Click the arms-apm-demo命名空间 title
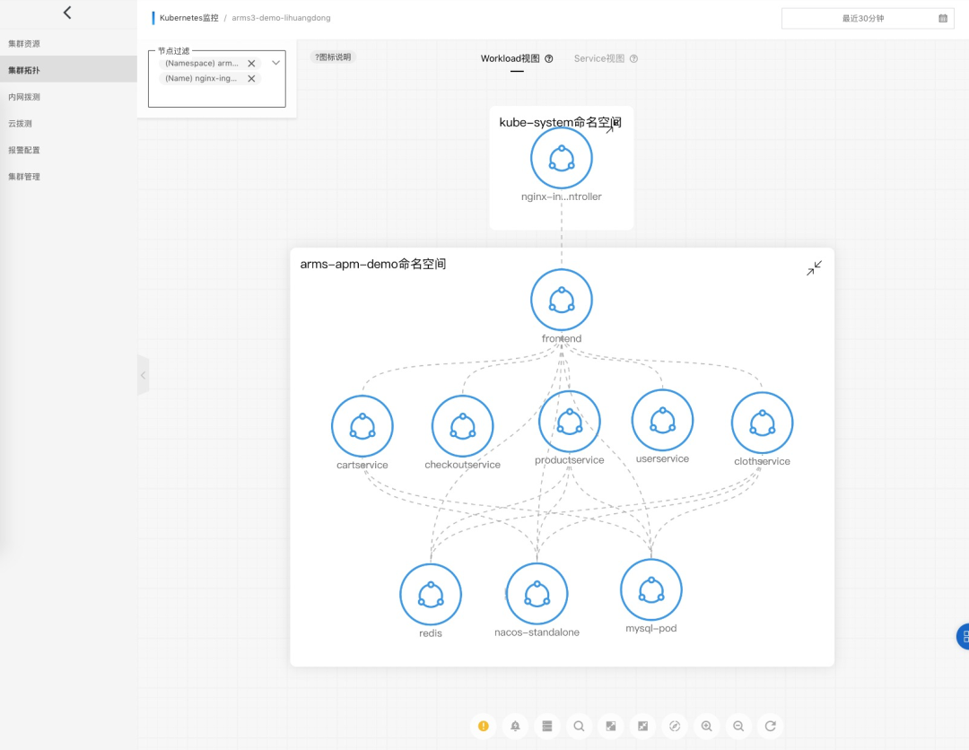 click(373, 264)
